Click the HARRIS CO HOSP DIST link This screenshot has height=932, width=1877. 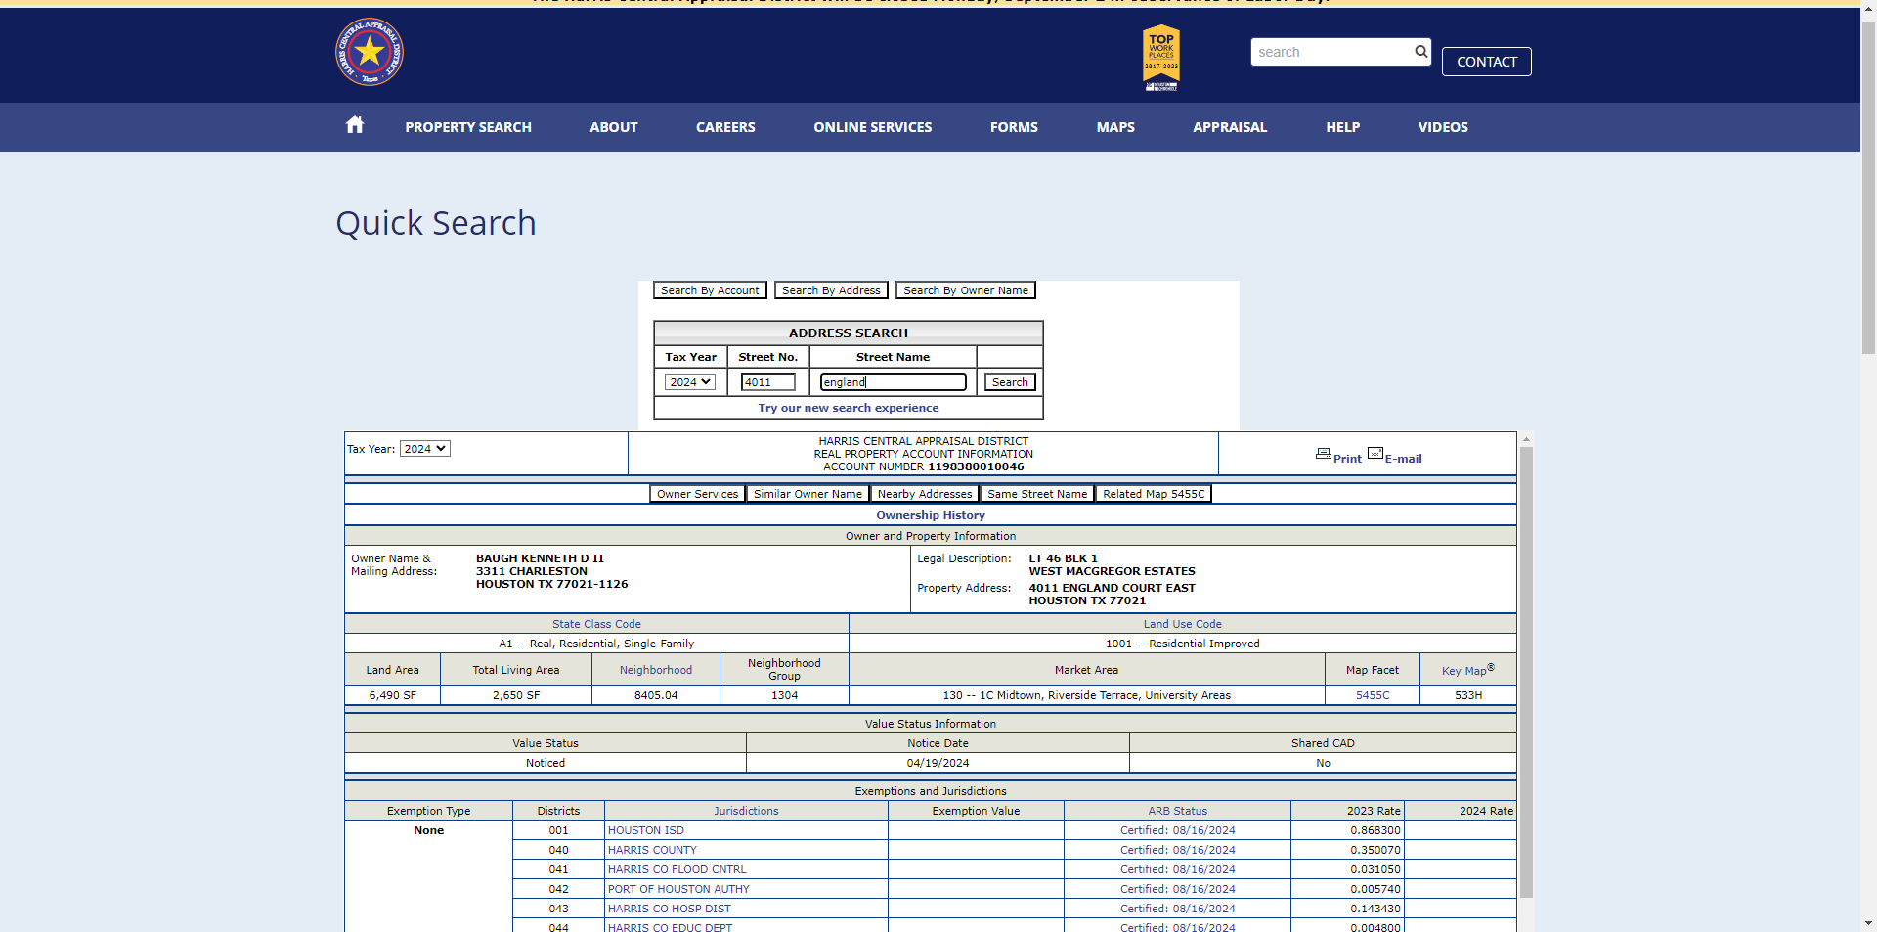tap(670, 909)
